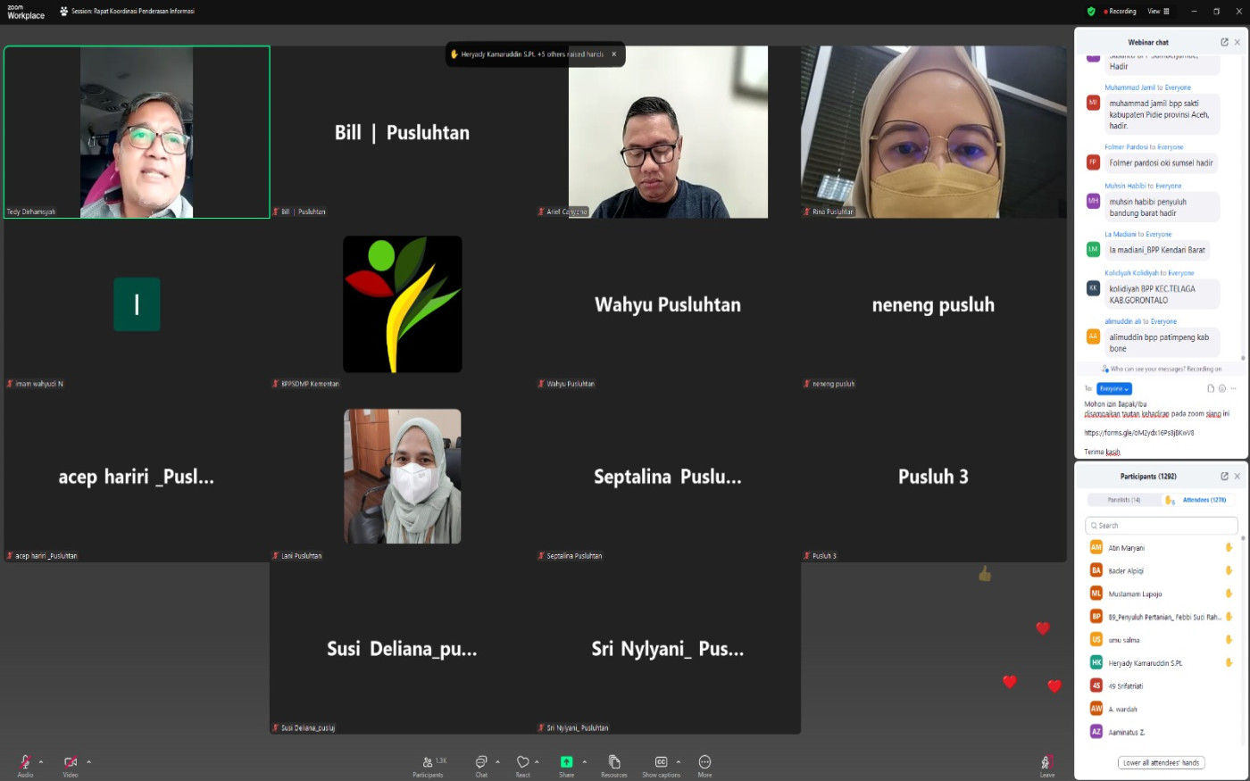The image size is (1250, 781).
Task: Expand the View layout menu
Action: 1158,12
